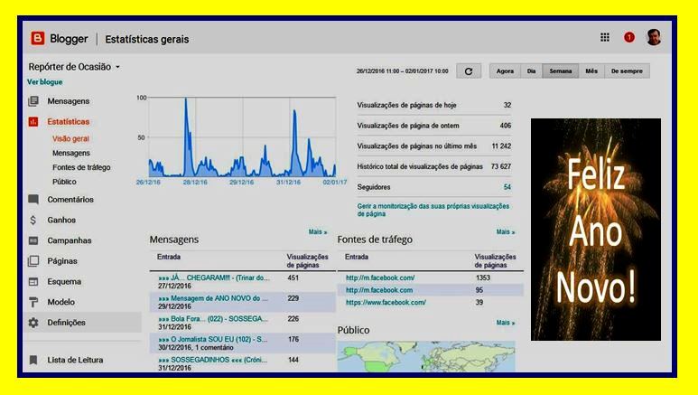Click the Ganhos dollar sign icon

pos(33,220)
